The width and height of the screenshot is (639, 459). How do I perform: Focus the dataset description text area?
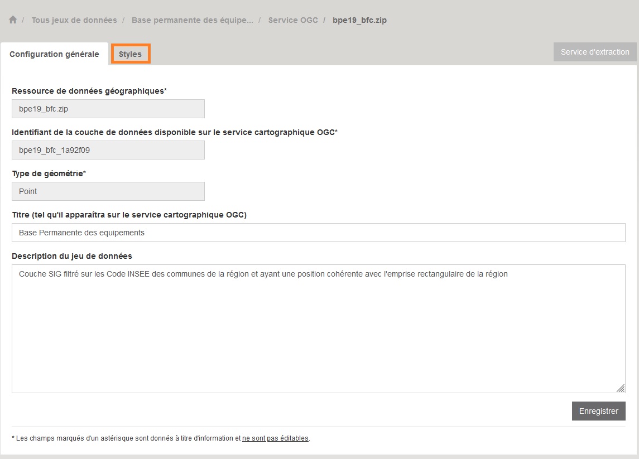pos(318,328)
